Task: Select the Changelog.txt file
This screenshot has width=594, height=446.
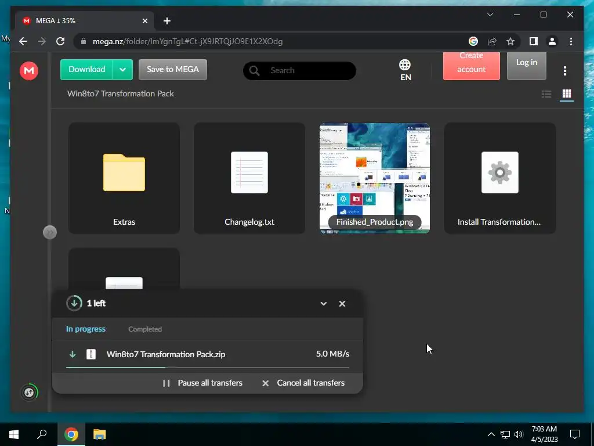Action: point(249,178)
